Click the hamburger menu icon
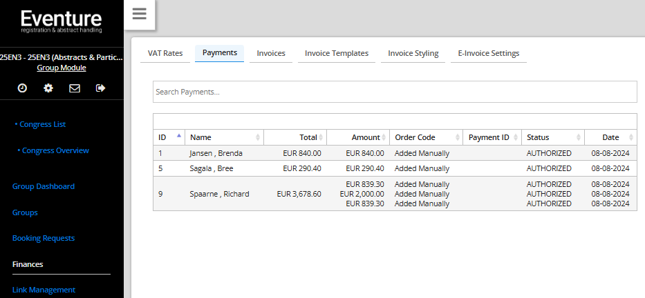This screenshot has width=645, height=298. pyautogui.click(x=139, y=14)
